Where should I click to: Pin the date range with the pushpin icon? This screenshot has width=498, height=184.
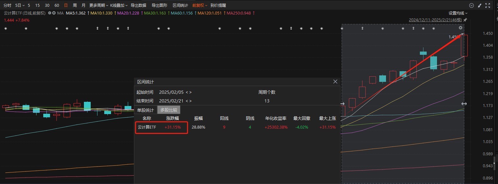(x=465, y=20)
